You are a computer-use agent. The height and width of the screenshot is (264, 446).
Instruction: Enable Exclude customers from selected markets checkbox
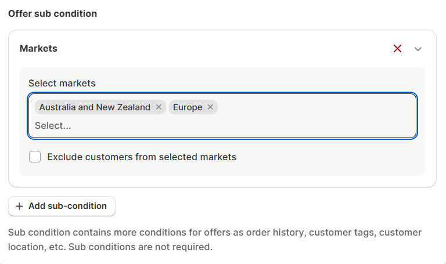(35, 157)
